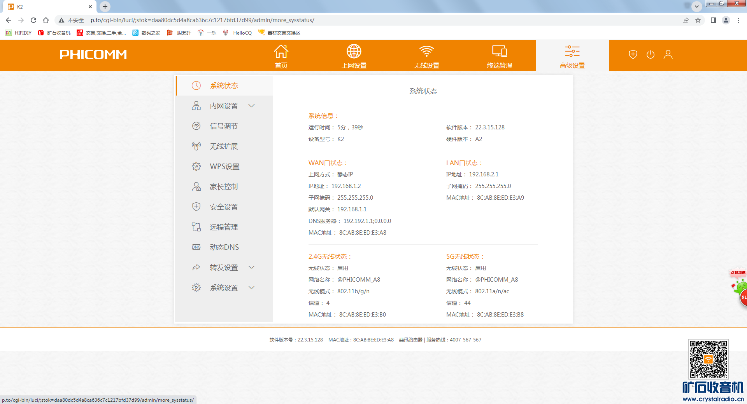Expand the 内网设置 chevron

click(251, 106)
